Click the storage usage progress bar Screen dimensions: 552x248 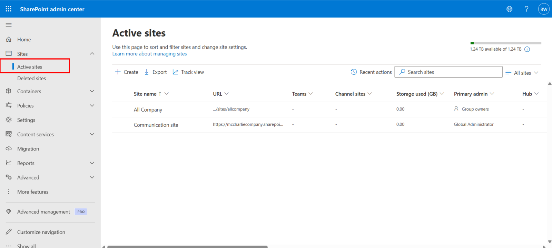pos(506,43)
